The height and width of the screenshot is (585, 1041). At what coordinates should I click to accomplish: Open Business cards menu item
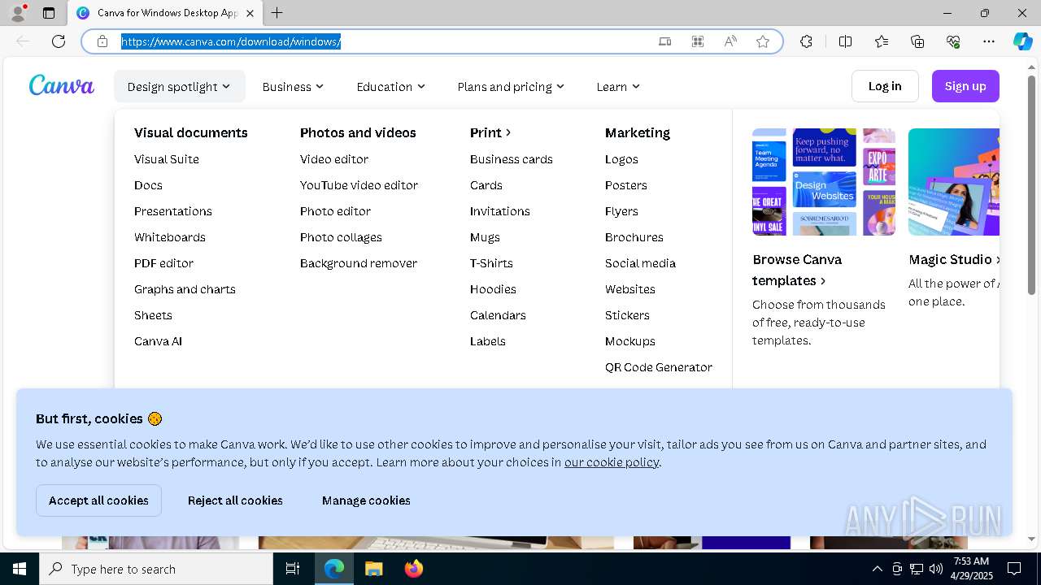click(x=512, y=159)
